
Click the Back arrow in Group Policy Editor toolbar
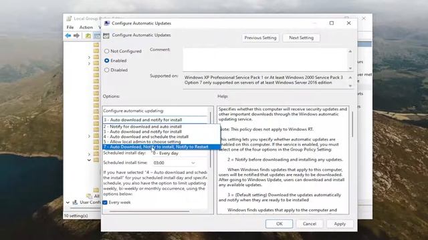pyautogui.click(x=68, y=35)
